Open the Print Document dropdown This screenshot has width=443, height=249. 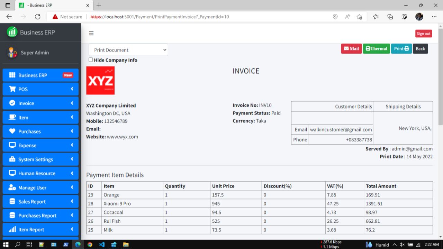(x=128, y=49)
